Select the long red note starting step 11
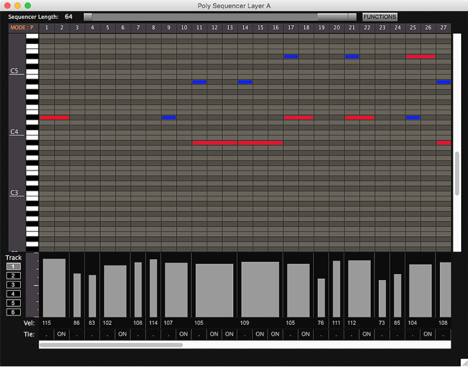This screenshot has height=367, width=468. (x=215, y=143)
